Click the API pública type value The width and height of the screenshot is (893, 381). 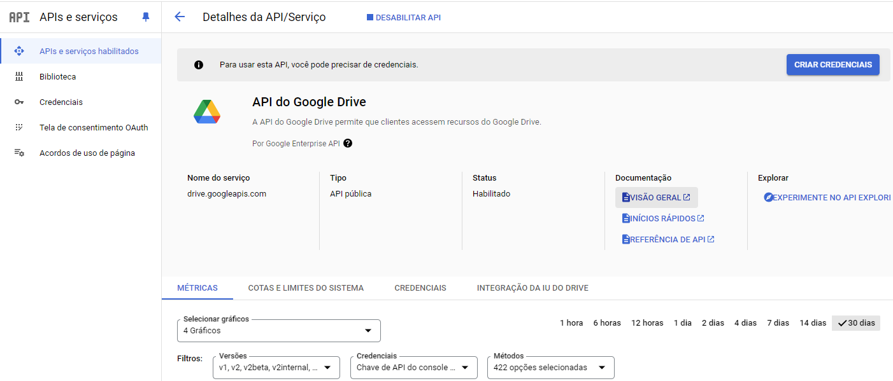(350, 193)
